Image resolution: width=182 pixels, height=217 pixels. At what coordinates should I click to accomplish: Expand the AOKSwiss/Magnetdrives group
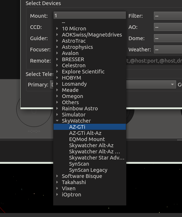57,35
